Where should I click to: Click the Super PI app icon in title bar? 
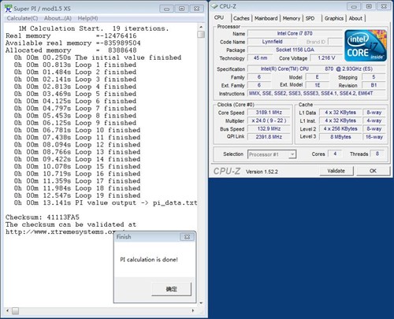9,9
